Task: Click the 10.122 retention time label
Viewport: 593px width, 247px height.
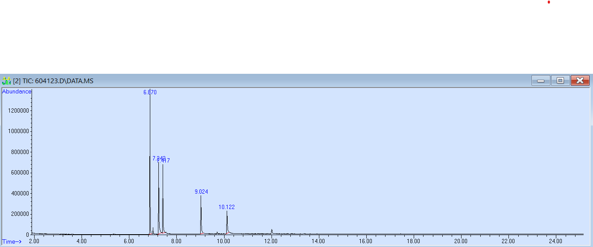Action: coord(227,207)
